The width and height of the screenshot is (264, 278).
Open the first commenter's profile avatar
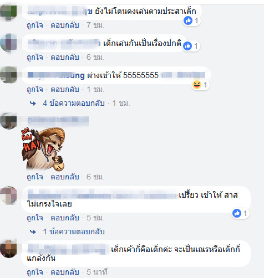(x=8, y=12)
